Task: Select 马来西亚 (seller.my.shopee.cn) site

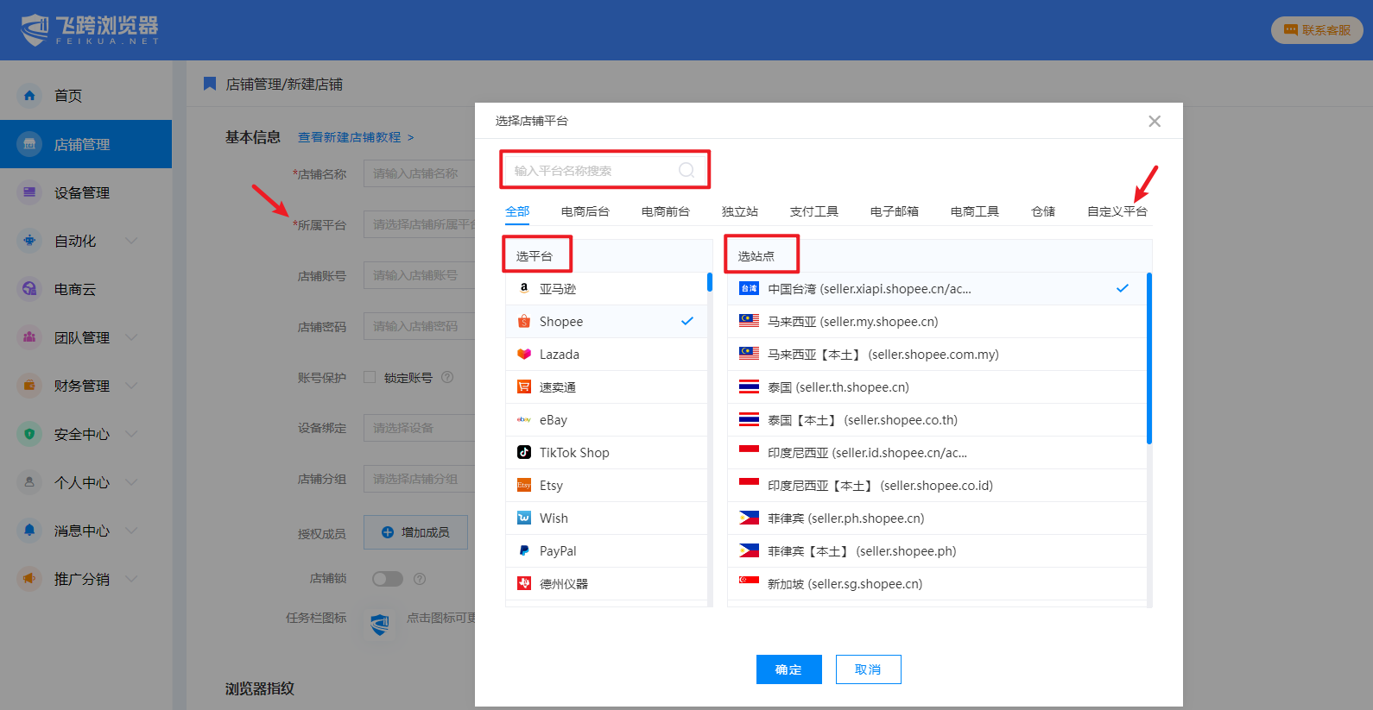Action: point(936,322)
